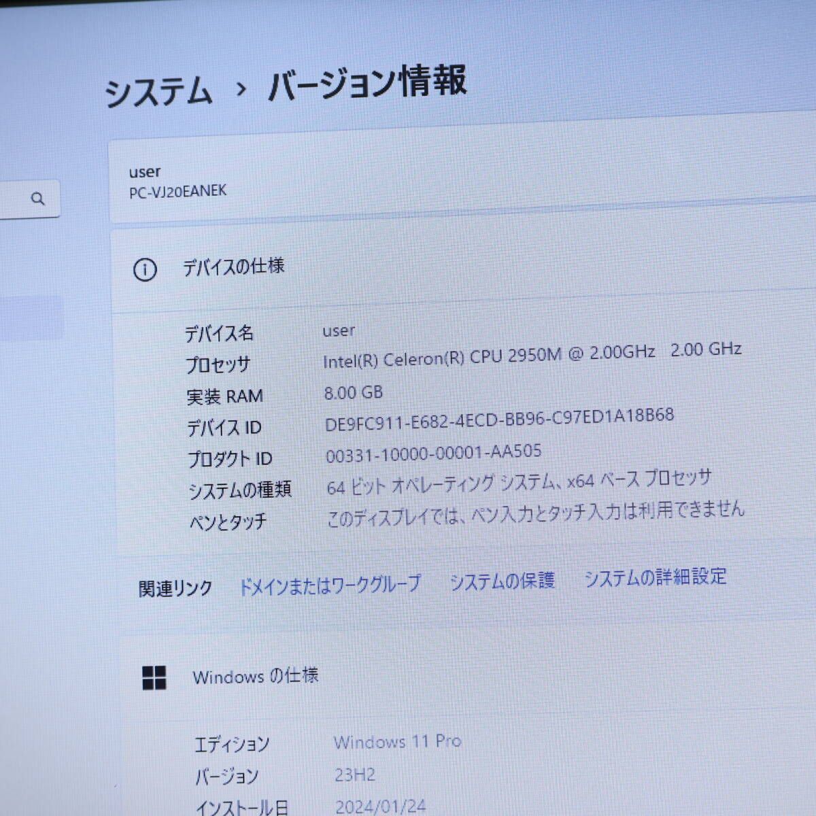Click the プロセッサ label
This screenshot has width=816, height=816.
[218, 364]
